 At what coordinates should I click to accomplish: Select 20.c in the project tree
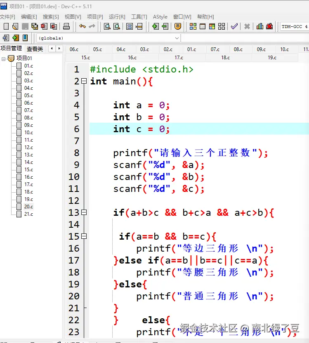pyautogui.click(x=28, y=207)
